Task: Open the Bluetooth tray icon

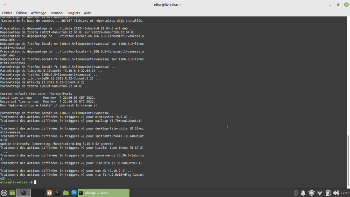Action: pos(296,193)
